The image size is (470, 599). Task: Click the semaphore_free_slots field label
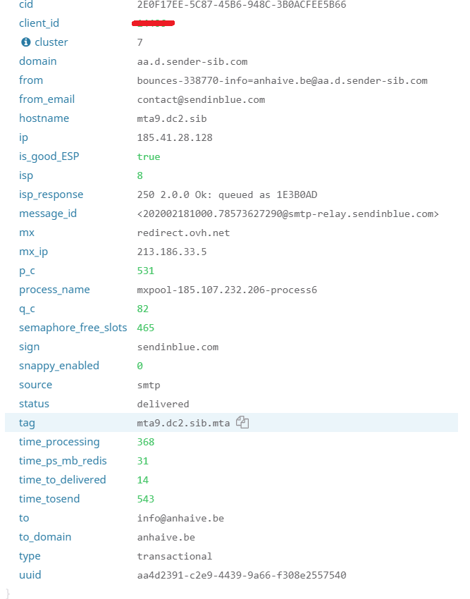click(73, 328)
